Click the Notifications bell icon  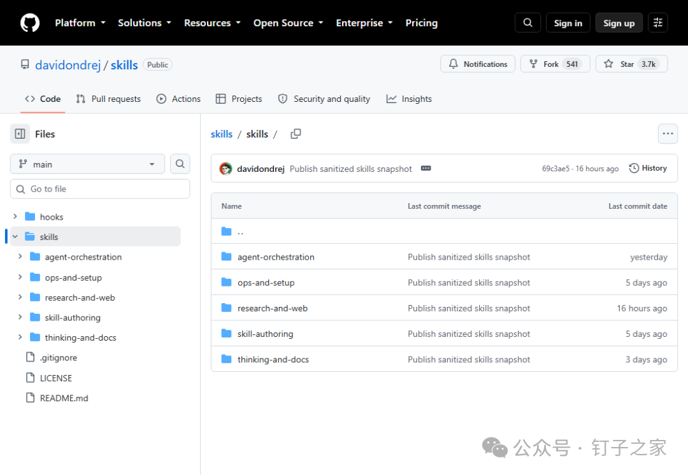click(454, 64)
